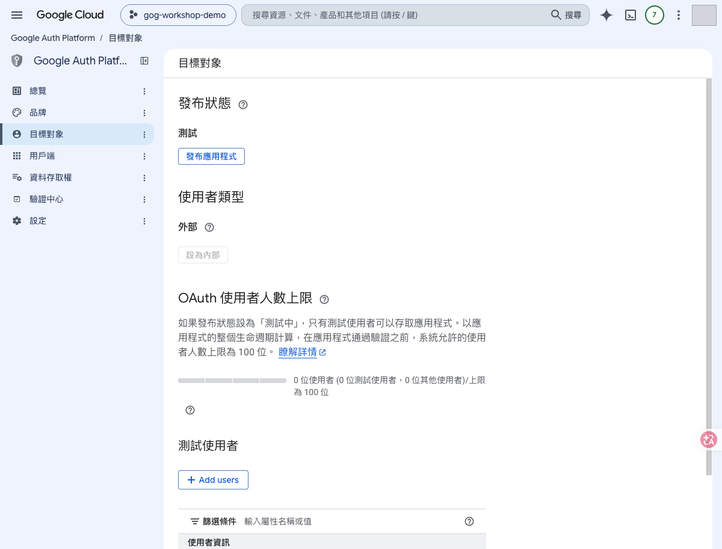722x549 pixels.
Task: Activate Cloud Shell terminal icon
Action: (x=631, y=16)
